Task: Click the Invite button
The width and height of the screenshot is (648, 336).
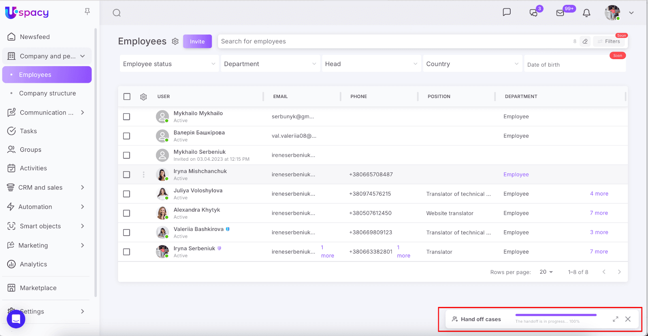Action: coord(197,41)
